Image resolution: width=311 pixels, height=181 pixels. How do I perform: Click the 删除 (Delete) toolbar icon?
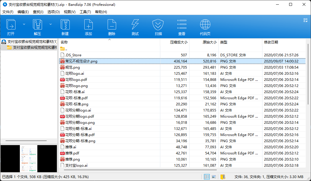[112, 25]
